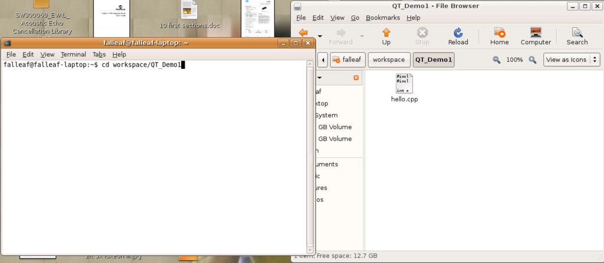604x263 pixels.
Task: Open the side pane selector dropdown
Action: click(319, 78)
